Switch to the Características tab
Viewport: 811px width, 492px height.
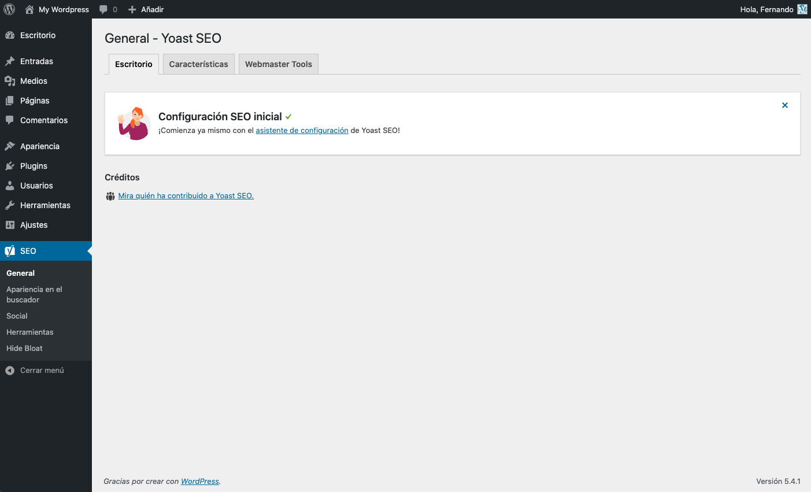pos(198,64)
